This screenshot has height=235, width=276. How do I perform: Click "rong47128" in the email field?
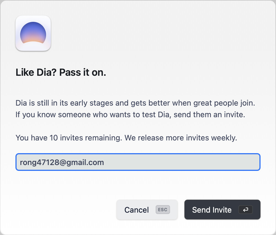(x=39, y=162)
